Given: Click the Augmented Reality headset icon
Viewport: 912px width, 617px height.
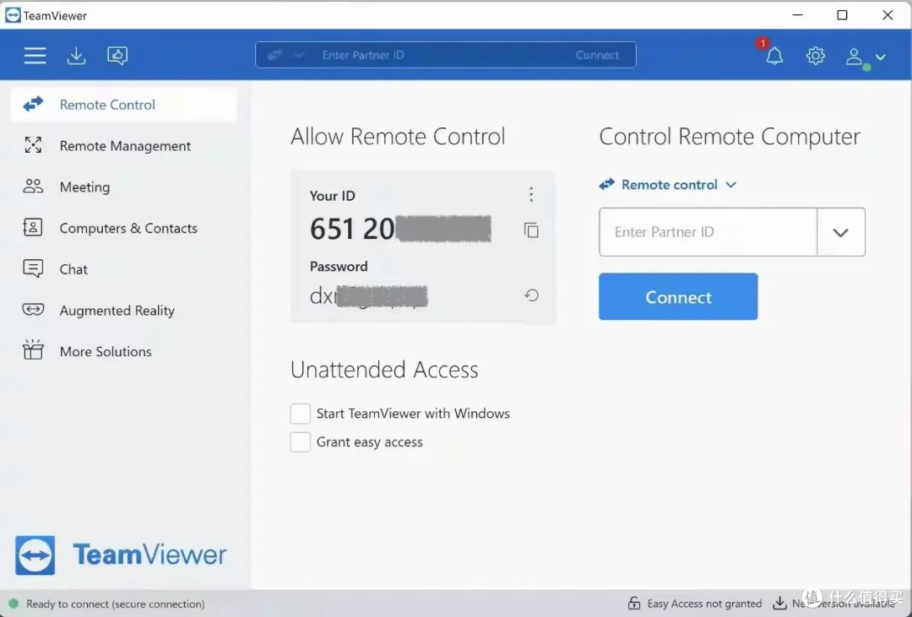Looking at the screenshot, I should click(x=33, y=310).
